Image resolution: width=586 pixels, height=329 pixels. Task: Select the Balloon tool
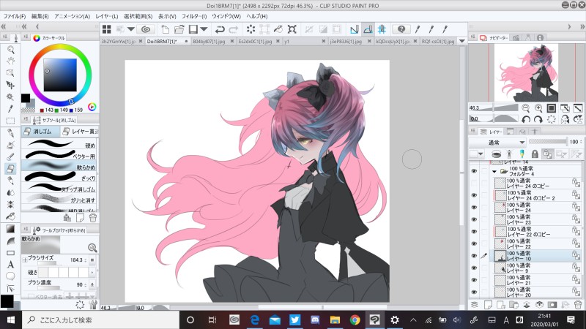tap(10, 276)
